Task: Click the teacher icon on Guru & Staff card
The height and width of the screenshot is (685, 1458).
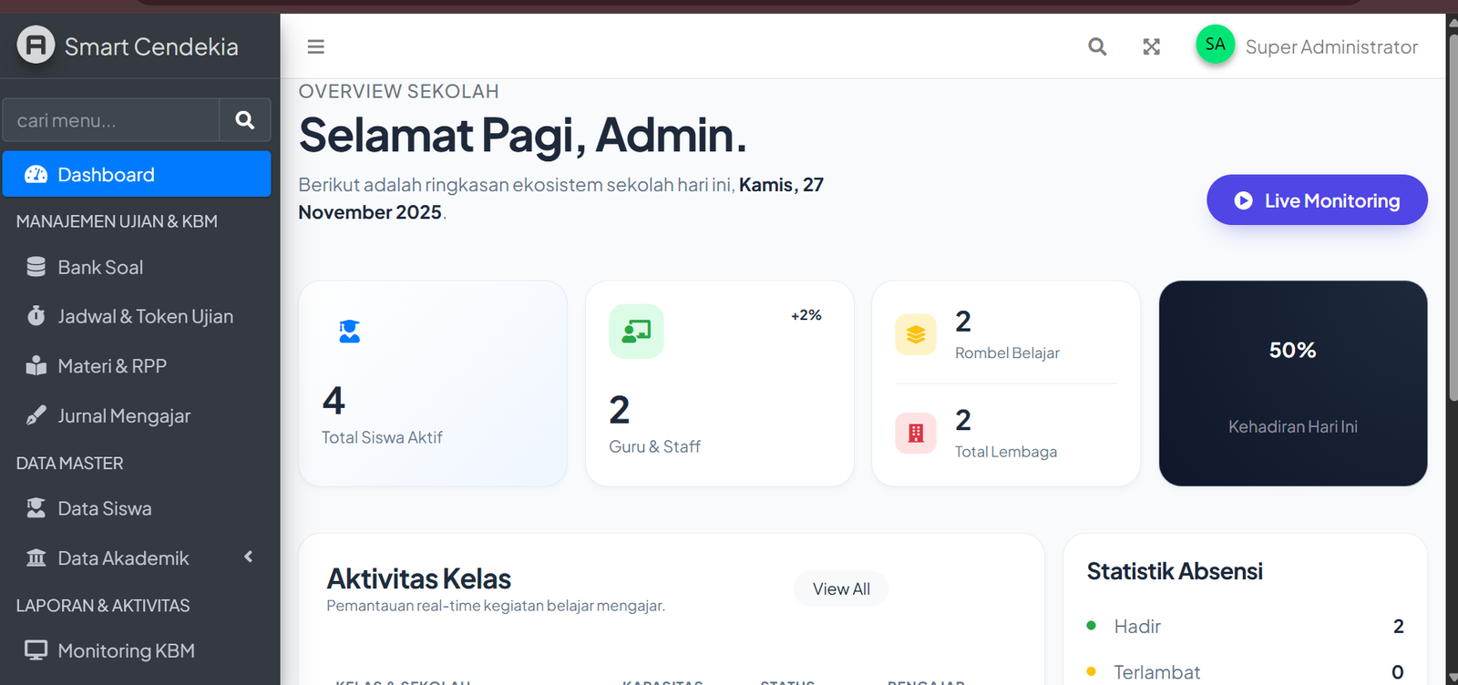Action: 636,331
